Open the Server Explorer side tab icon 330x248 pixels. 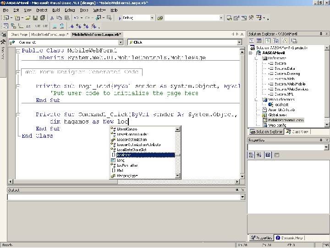3,34
